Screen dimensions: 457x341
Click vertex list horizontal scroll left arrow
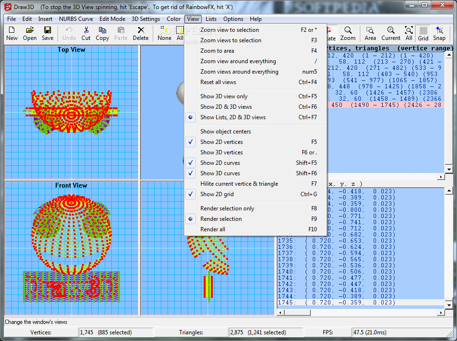[x=281, y=313]
